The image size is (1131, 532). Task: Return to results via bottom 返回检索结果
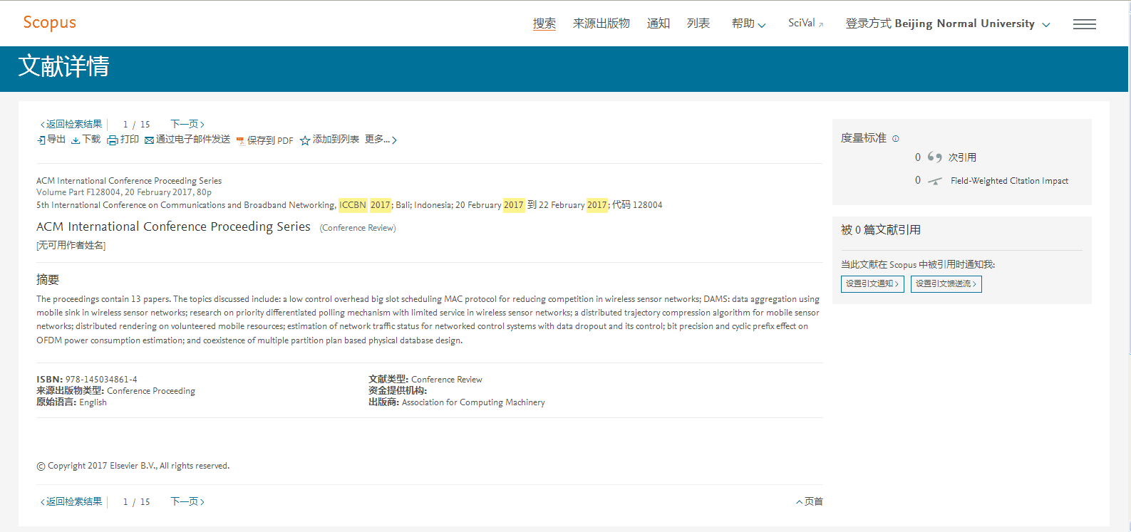tap(71, 501)
